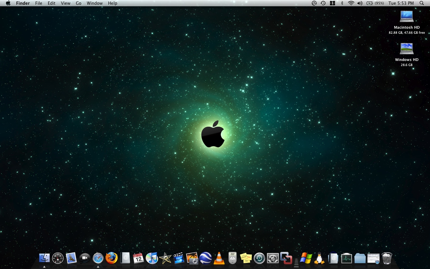430x269 pixels.
Task: Open the clapperboard movie app icon
Action: (179, 258)
